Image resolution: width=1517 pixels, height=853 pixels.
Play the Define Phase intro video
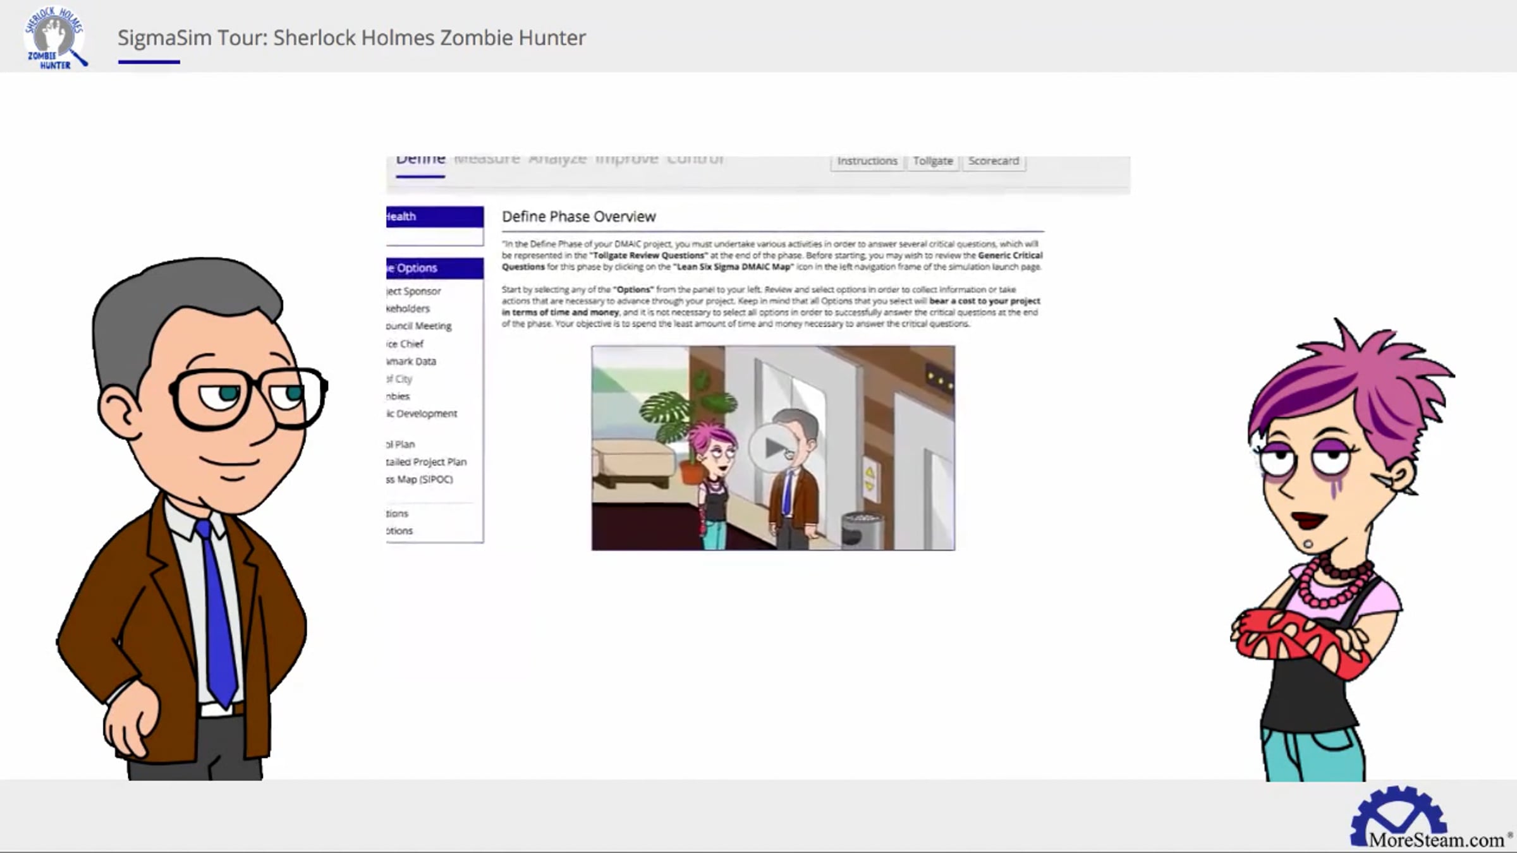pyautogui.click(x=772, y=448)
